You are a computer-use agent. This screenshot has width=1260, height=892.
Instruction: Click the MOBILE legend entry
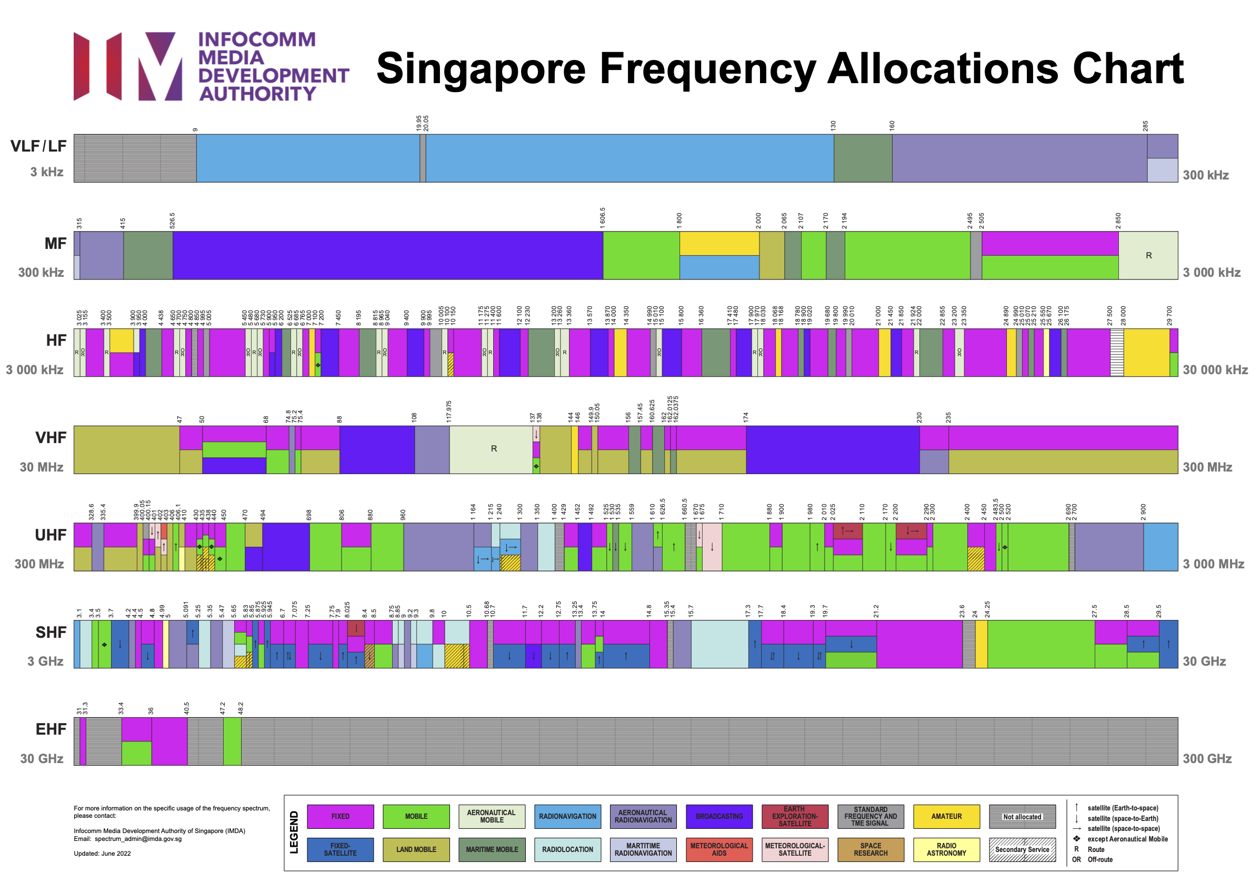[416, 816]
